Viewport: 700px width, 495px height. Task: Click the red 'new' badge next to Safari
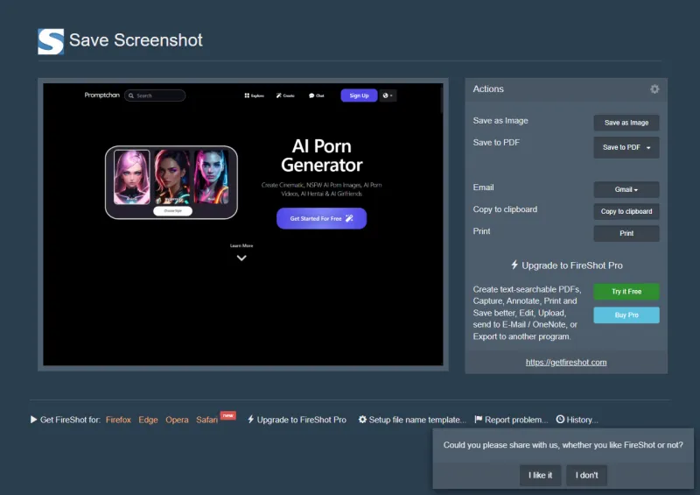(228, 415)
